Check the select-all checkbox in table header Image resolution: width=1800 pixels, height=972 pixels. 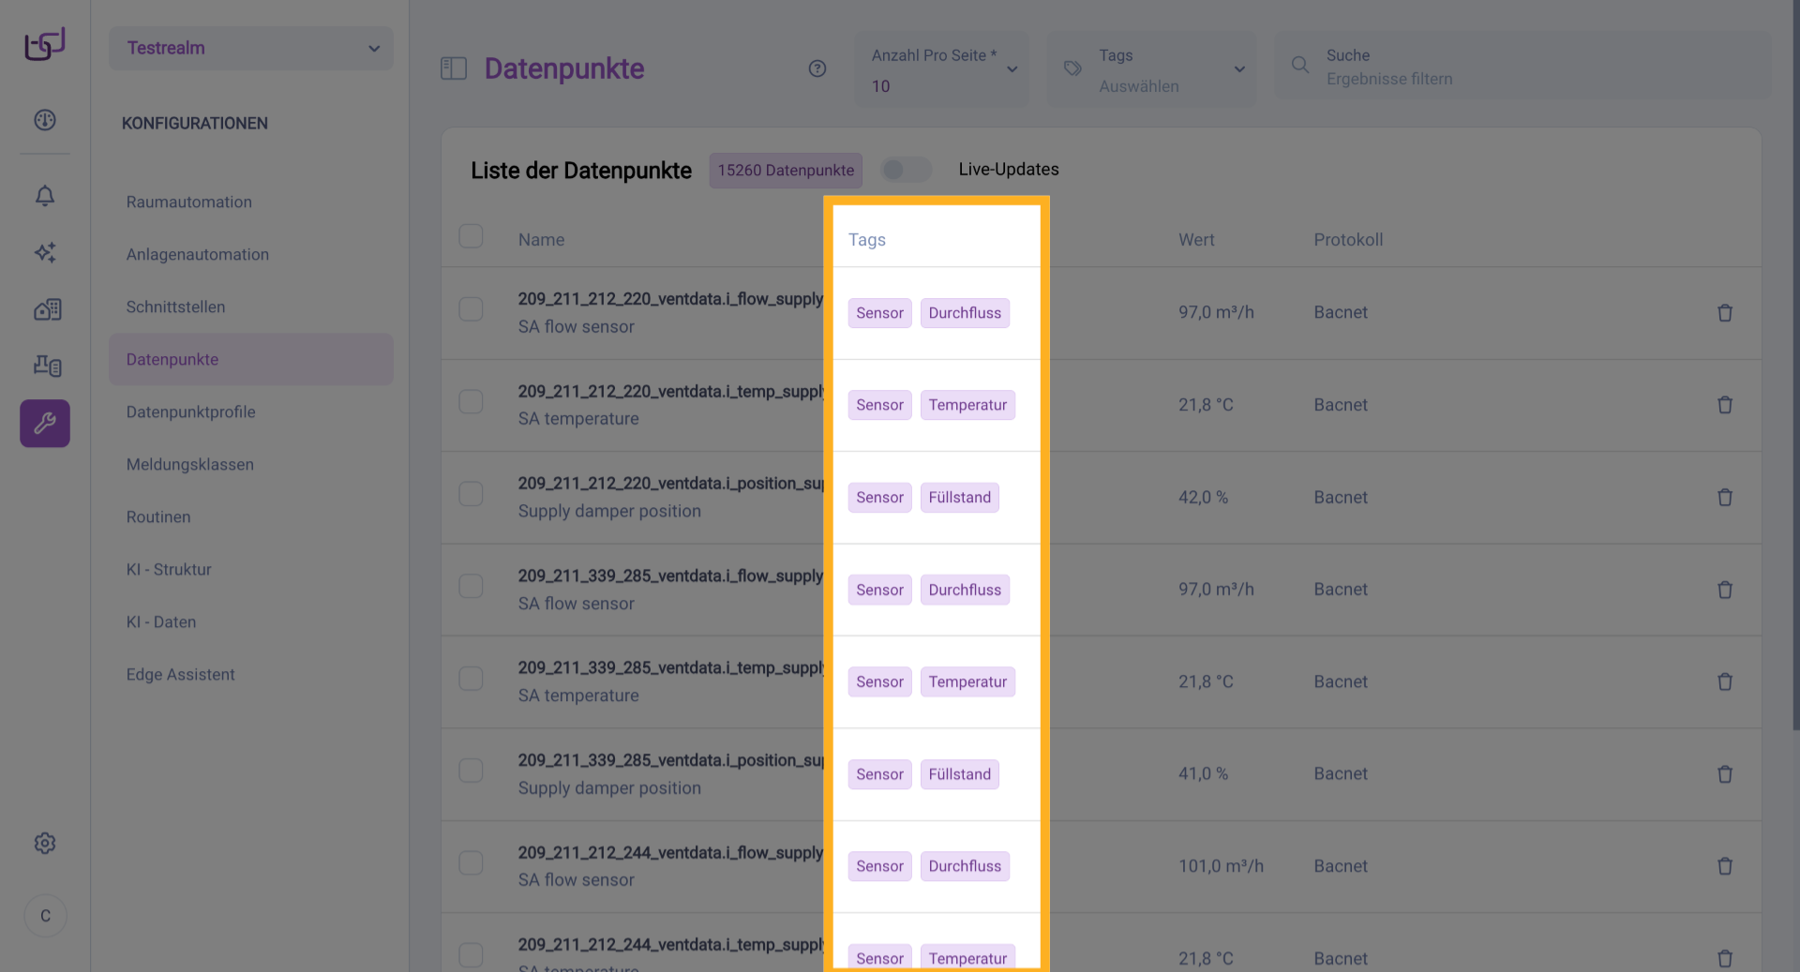(x=471, y=236)
